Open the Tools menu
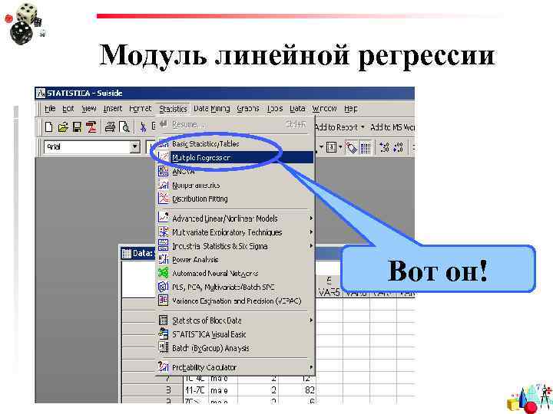553x414 pixels. [x=275, y=109]
